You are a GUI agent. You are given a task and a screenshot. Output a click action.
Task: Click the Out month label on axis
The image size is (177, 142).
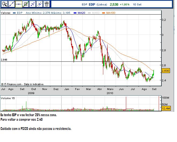[34, 89]
